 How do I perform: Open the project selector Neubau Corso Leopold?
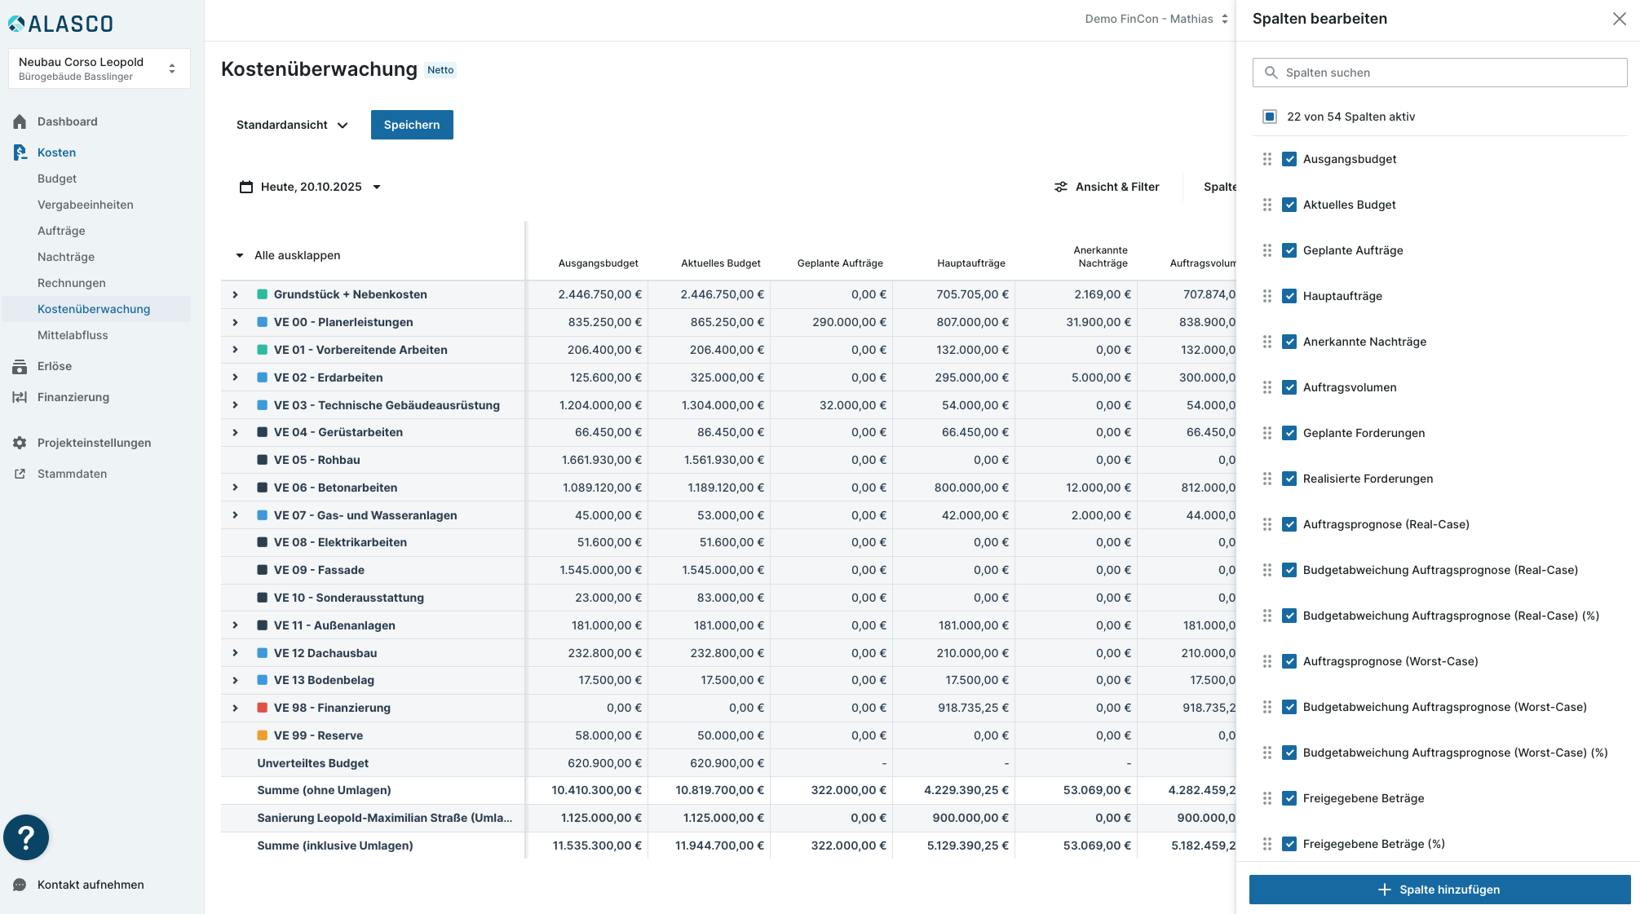[x=99, y=68]
